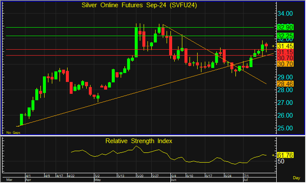
Task: Click the arrow beside the 61.76 RSI value
Action: coord(273,155)
